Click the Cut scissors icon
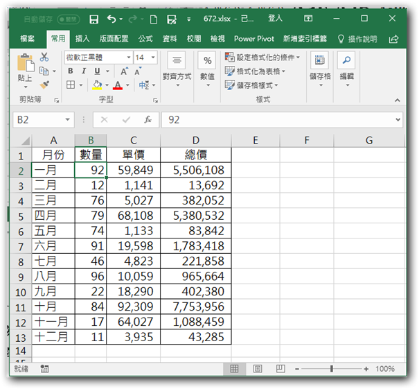Viewport: 419px width, 389px height. 44,57
